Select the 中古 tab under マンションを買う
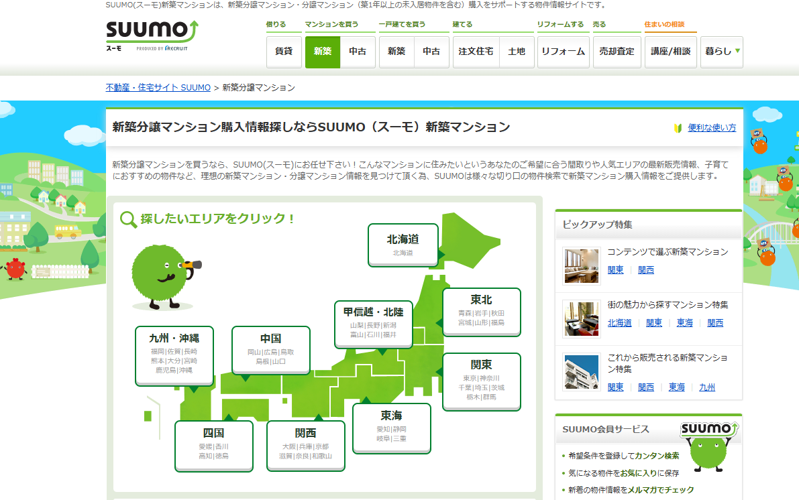The image size is (799, 500). (x=358, y=52)
